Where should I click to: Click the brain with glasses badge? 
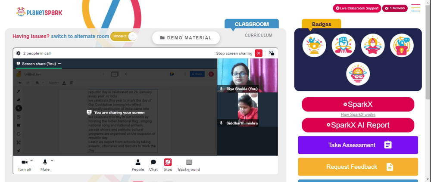[x=358, y=74]
